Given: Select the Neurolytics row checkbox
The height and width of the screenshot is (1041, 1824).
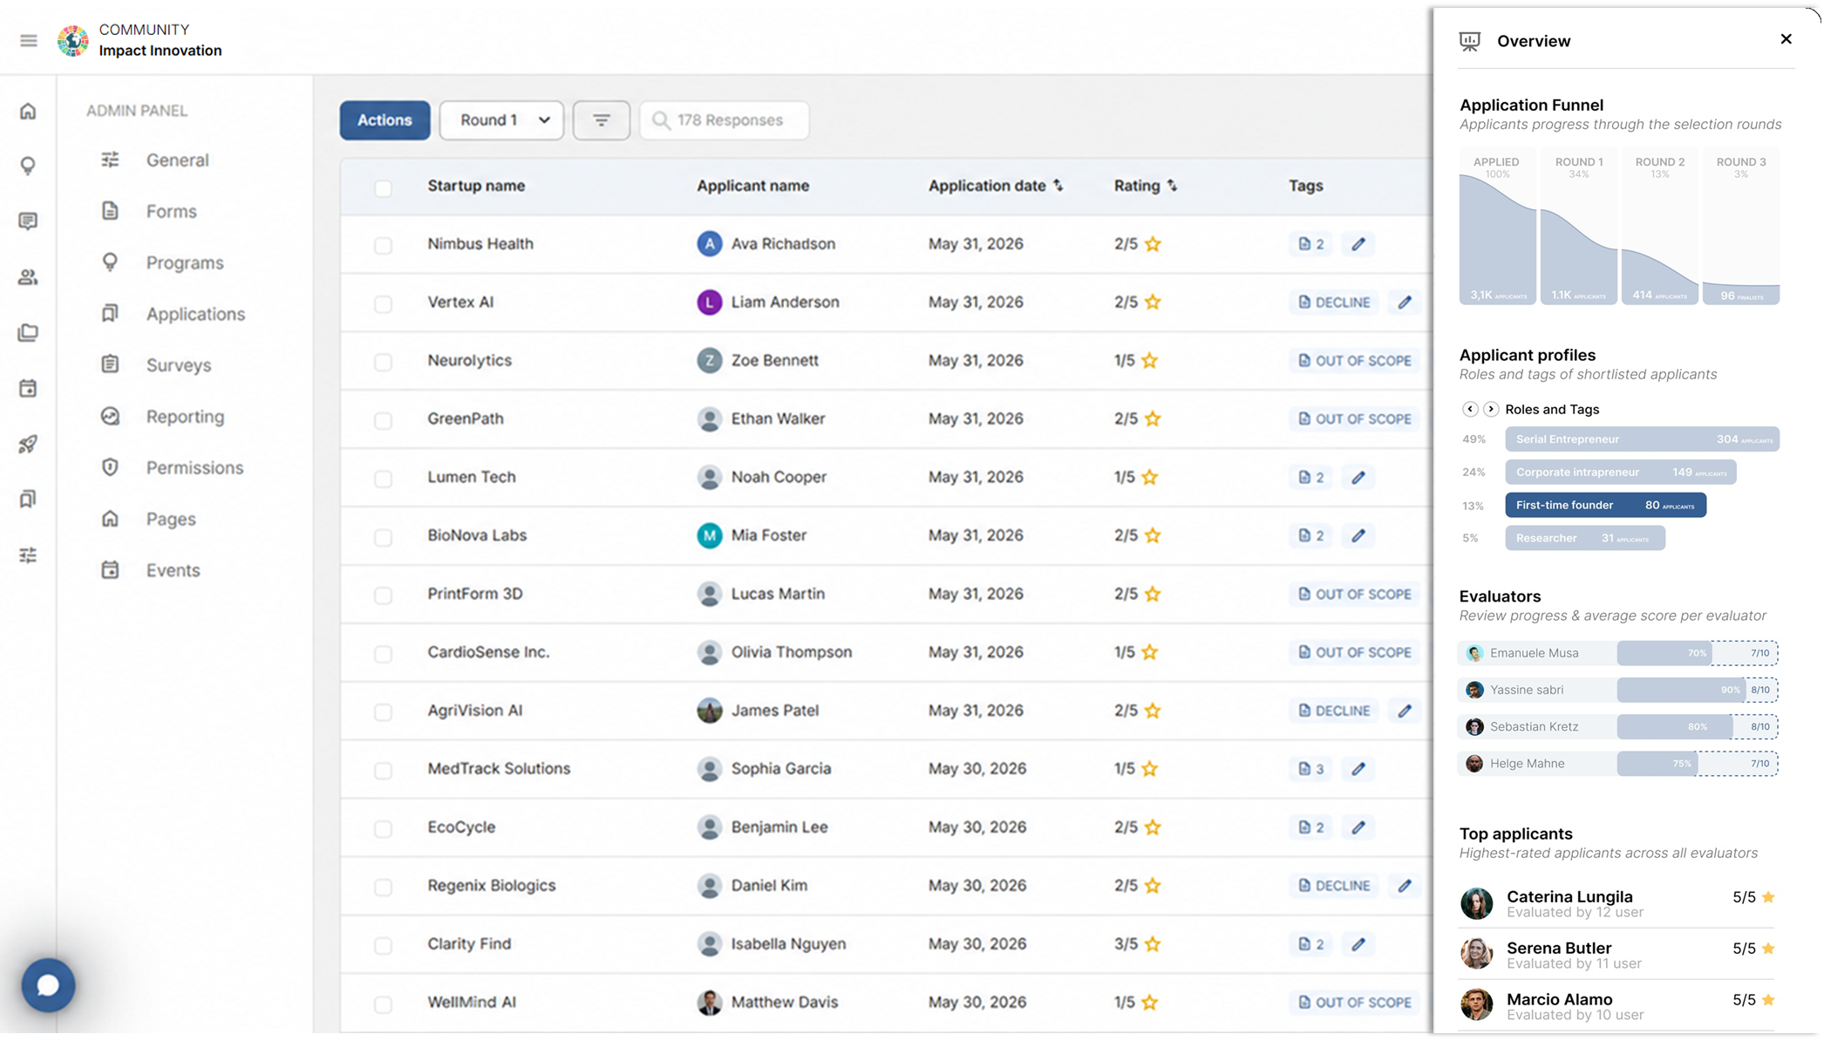Looking at the screenshot, I should coord(383,363).
